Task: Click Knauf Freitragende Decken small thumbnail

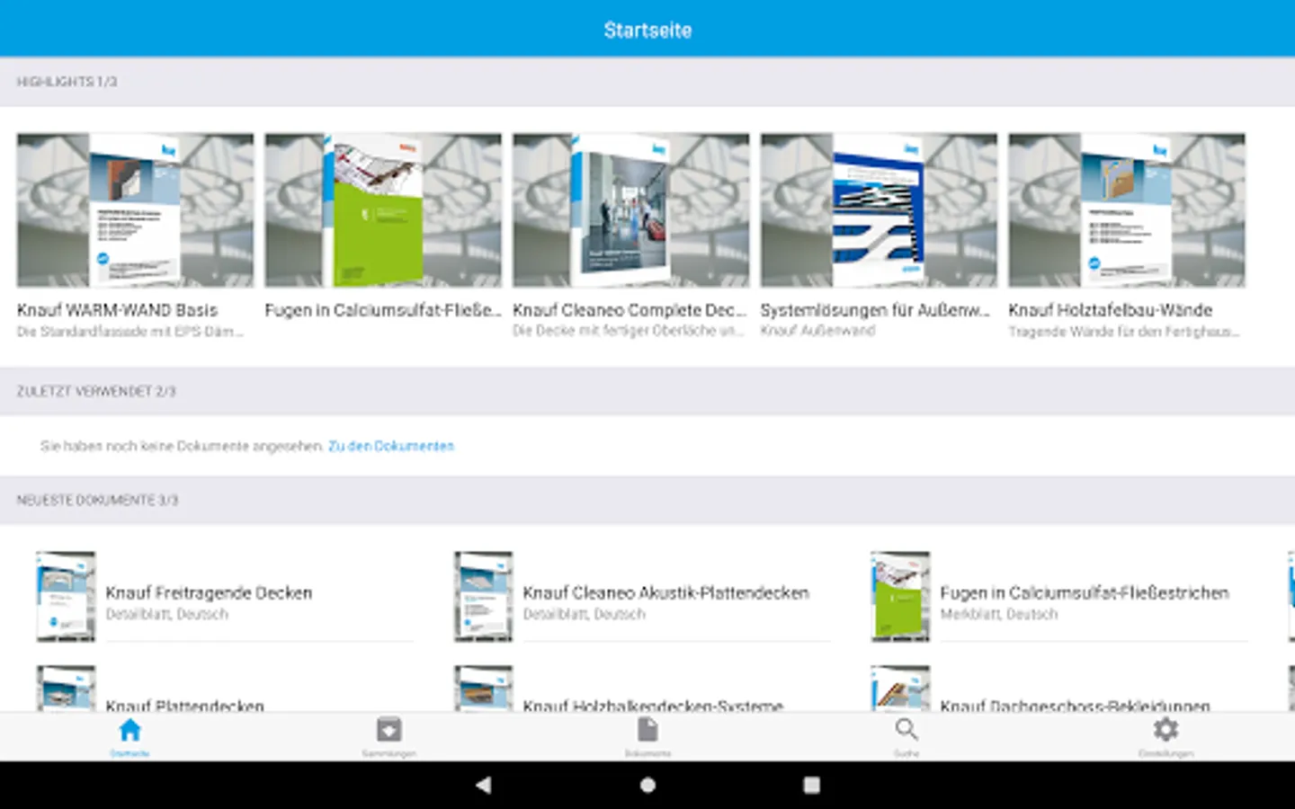Action: pyautogui.click(x=66, y=596)
